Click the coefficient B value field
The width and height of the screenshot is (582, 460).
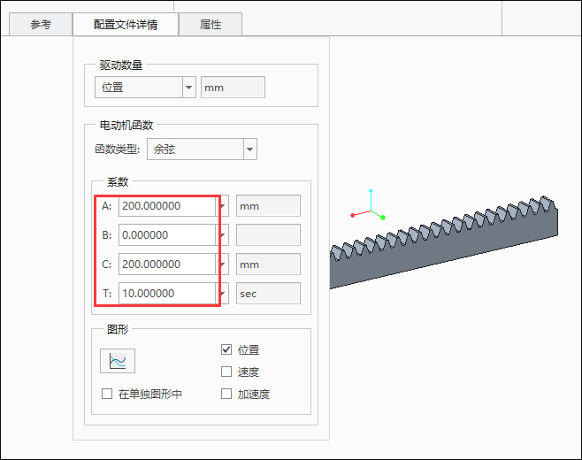(166, 235)
